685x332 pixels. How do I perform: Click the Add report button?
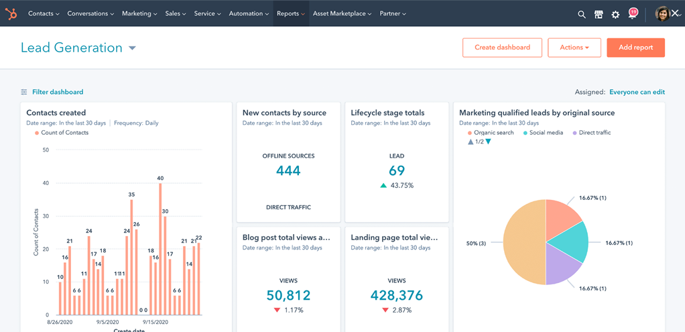coord(635,48)
